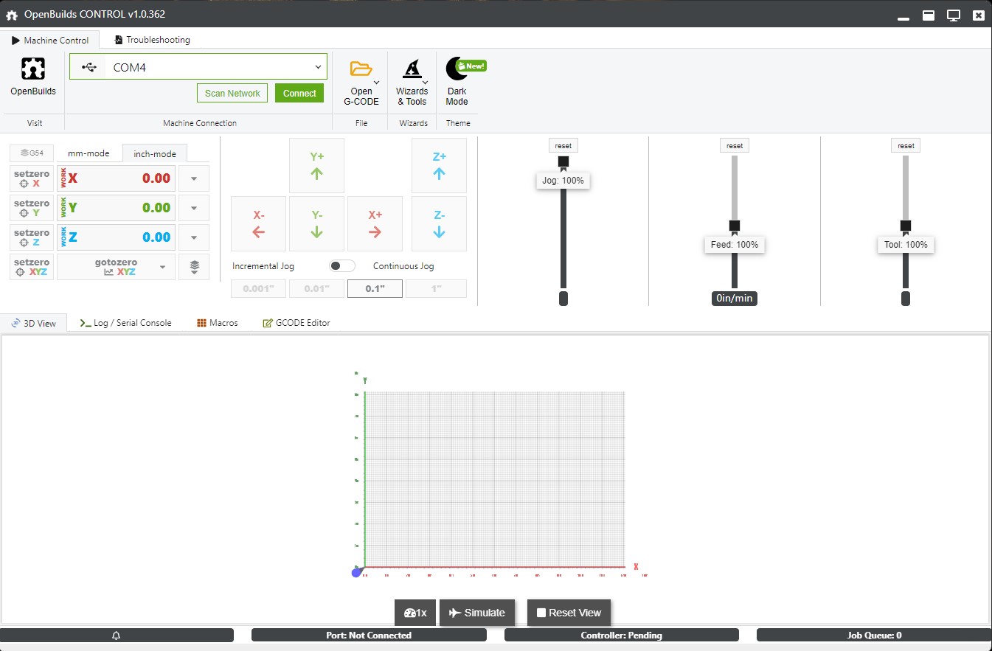Reset the Jog override slider
The height and width of the screenshot is (651, 992).
point(563,146)
